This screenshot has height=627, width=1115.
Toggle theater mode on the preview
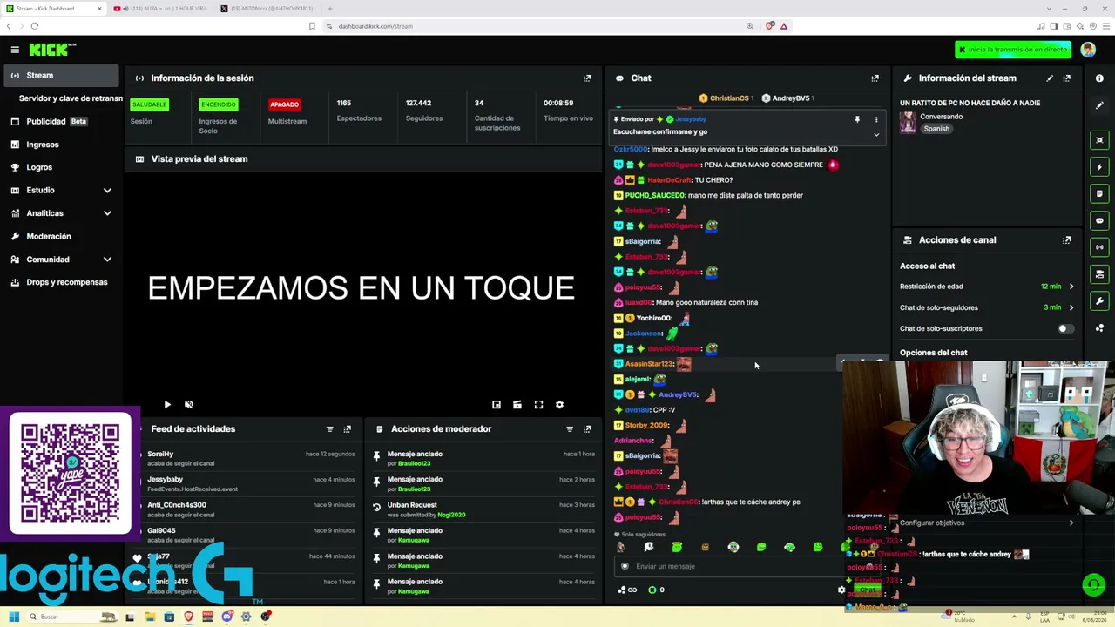tap(517, 405)
